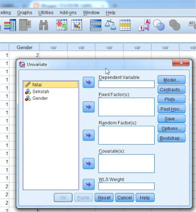Open the Help menu

(x=111, y=13)
